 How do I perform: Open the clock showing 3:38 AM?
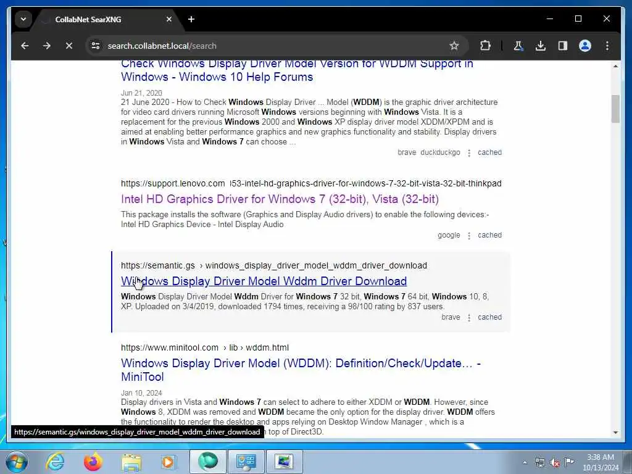[601, 462]
